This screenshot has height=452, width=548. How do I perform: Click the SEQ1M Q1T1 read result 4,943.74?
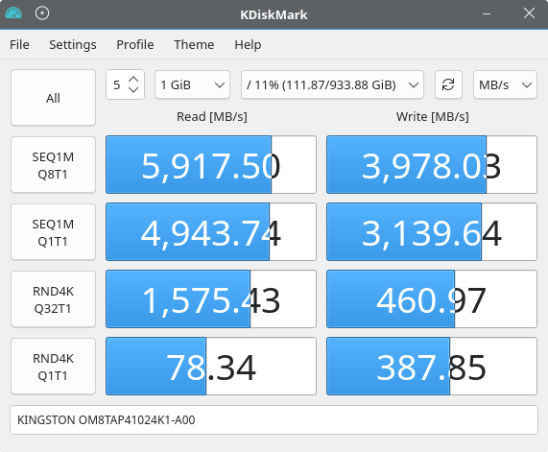211,232
